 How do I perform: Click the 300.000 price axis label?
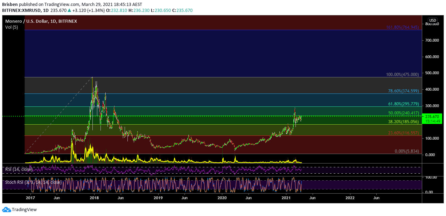(432, 106)
